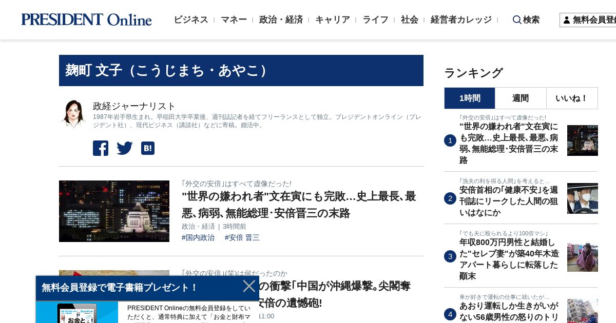Click author bio text starting 1987年岩手県生まれ
The width and height of the screenshot is (616, 323).
click(257, 121)
